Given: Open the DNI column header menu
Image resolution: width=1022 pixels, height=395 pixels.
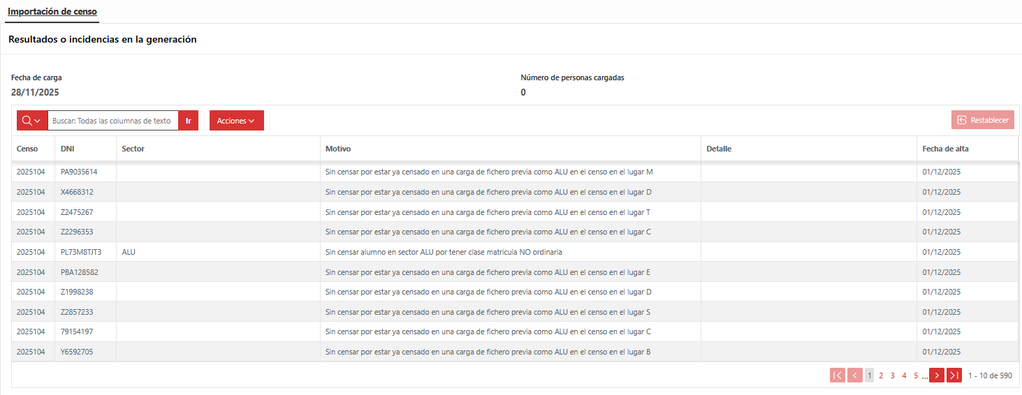Looking at the screenshot, I should pos(67,149).
